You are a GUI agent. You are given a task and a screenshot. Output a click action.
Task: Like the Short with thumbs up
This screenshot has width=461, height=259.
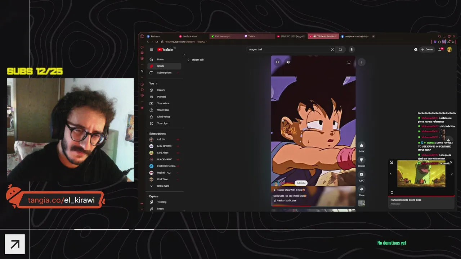(362, 145)
